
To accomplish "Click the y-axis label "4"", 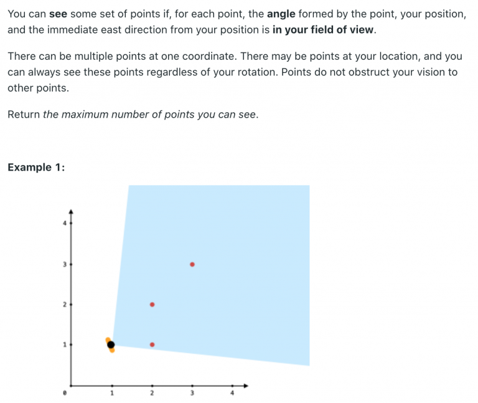I will 64,223.
